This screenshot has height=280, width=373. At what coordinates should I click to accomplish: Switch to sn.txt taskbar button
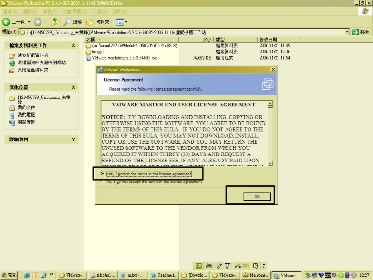[x=133, y=275]
